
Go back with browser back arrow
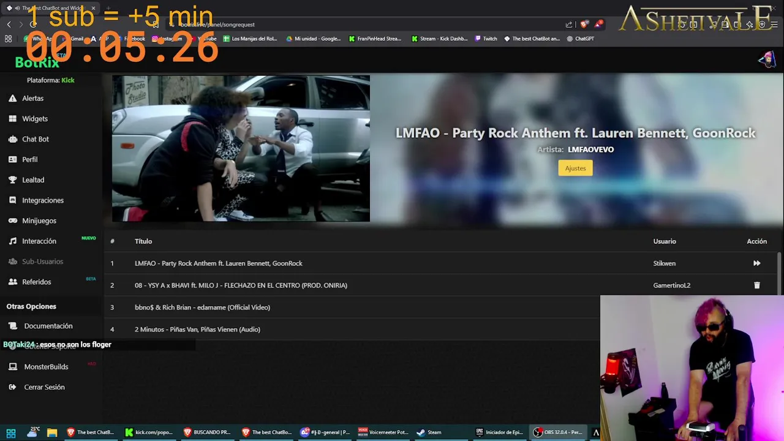coord(9,24)
